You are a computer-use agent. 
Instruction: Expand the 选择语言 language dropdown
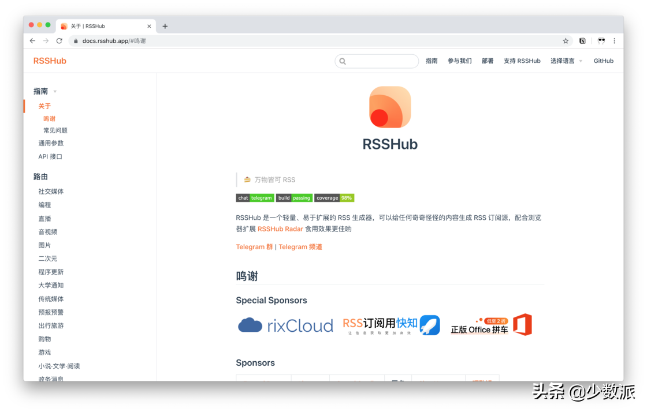[566, 61]
